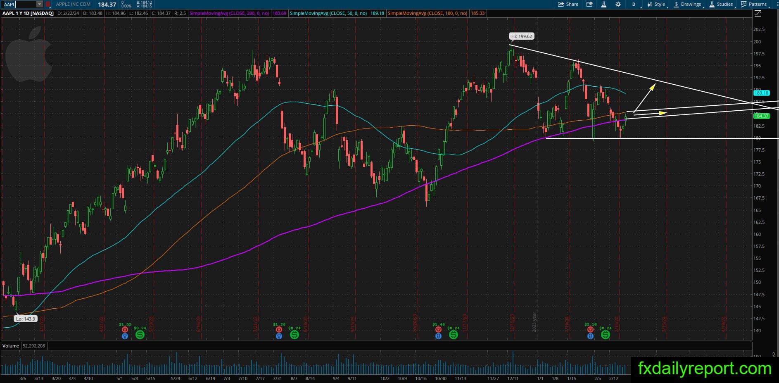The image size is (779, 383).
Task: Open the Studies menu
Action: pyautogui.click(x=721, y=4)
